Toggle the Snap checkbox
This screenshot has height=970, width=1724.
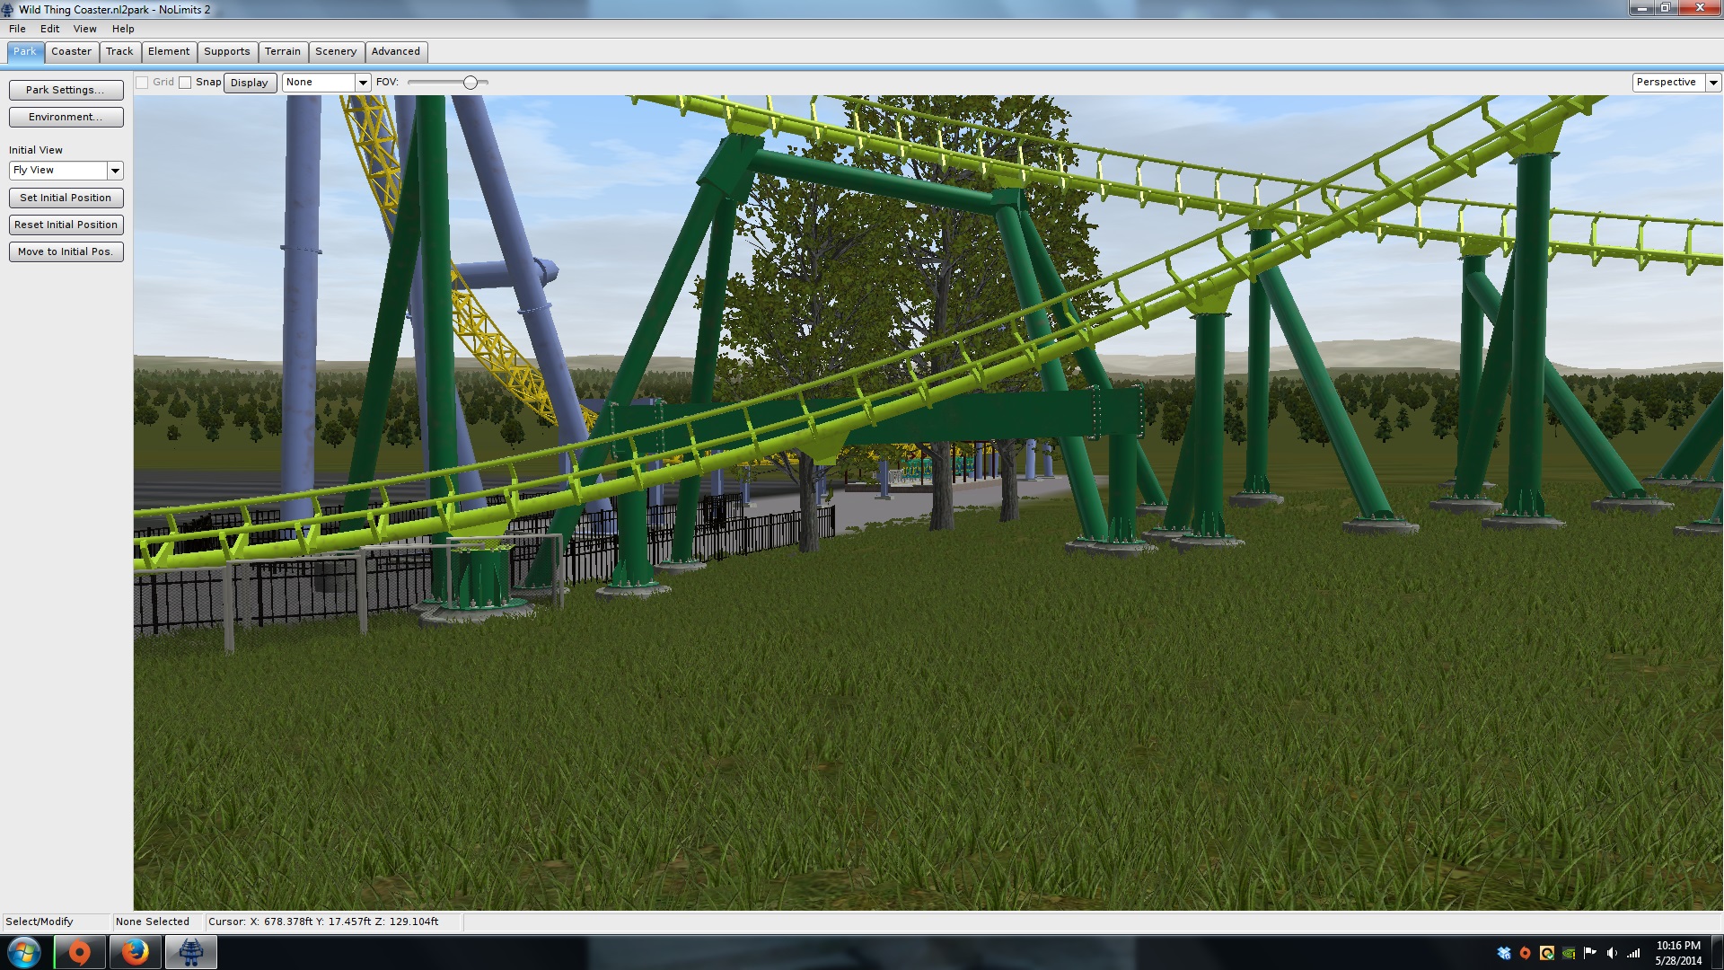tap(185, 83)
